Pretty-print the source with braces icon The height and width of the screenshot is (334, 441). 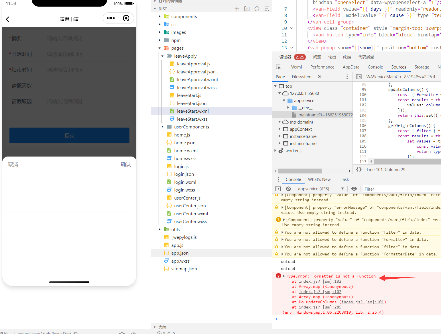click(359, 169)
